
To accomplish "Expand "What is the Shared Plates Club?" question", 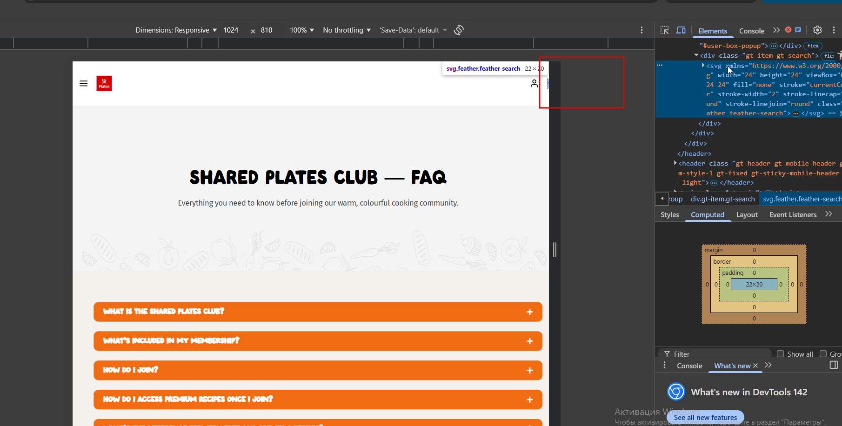I will [318, 312].
